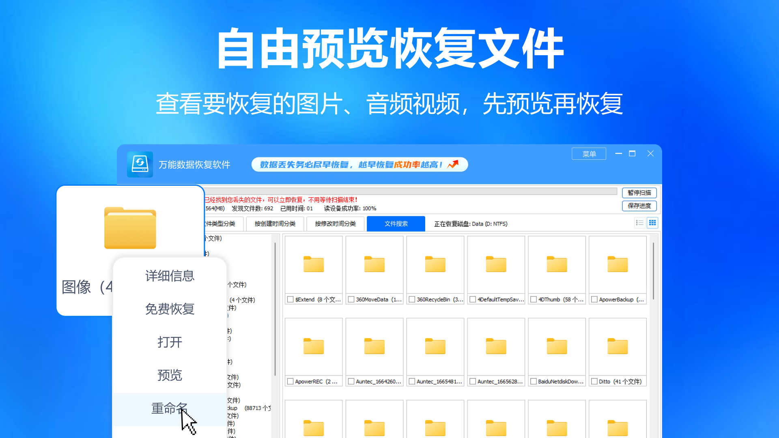Open the BaiduNetdiskDow folder icon
Screen dimensions: 779x438
pyautogui.click(x=557, y=346)
